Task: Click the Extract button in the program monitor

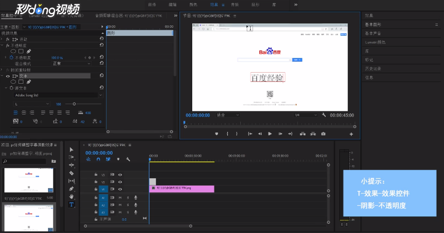Action: [313, 134]
